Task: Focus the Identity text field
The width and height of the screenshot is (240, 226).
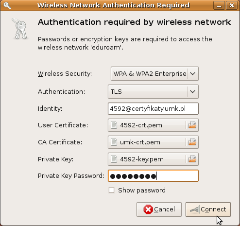Action: pos(153,108)
